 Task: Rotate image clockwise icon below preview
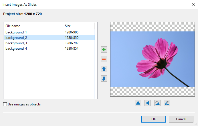pos(157,103)
